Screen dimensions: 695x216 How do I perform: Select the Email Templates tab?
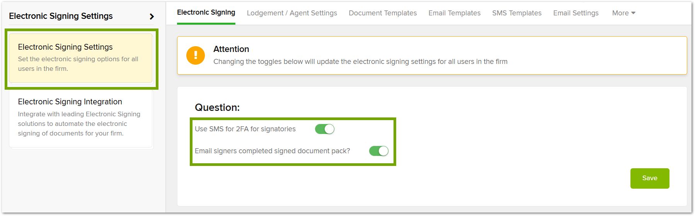click(x=454, y=13)
